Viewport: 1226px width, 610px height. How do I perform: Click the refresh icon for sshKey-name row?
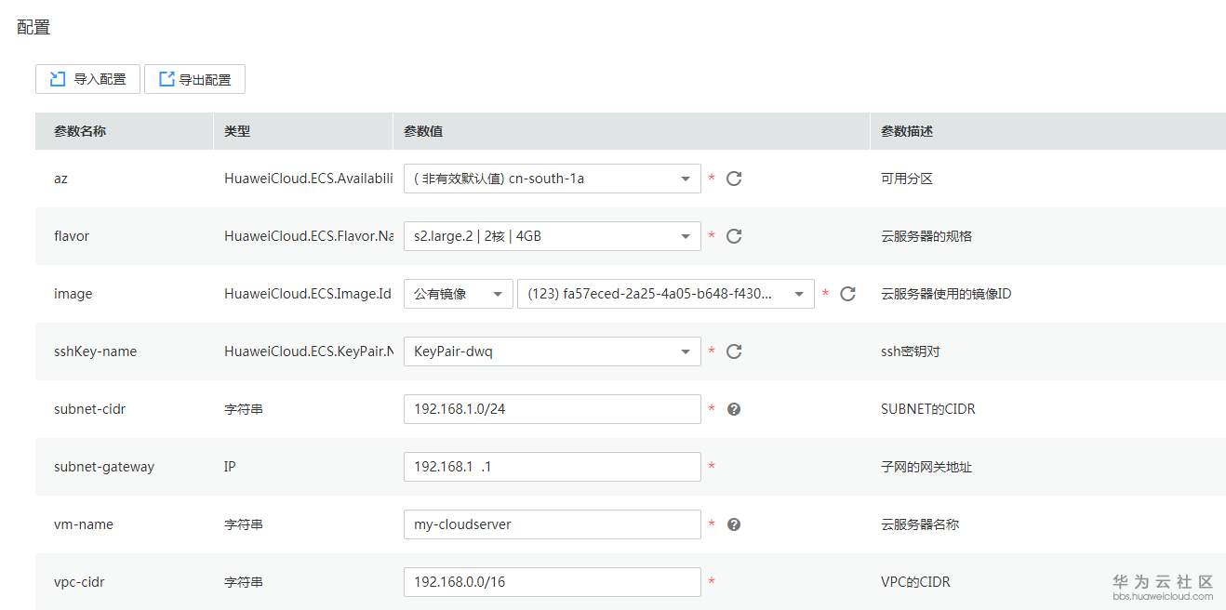(x=734, y=351)
